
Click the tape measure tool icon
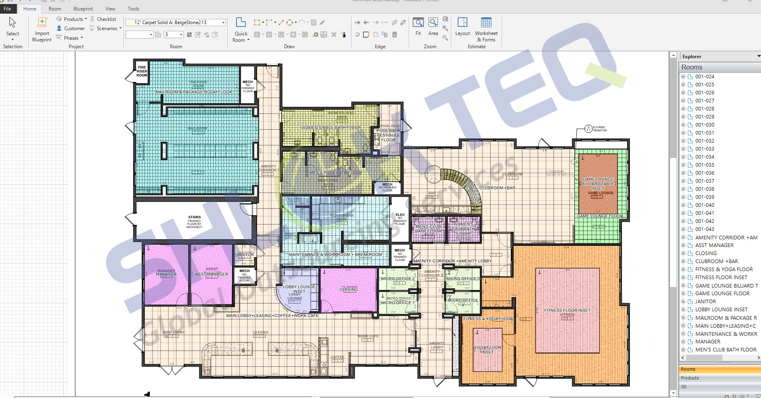coord(315,35)
